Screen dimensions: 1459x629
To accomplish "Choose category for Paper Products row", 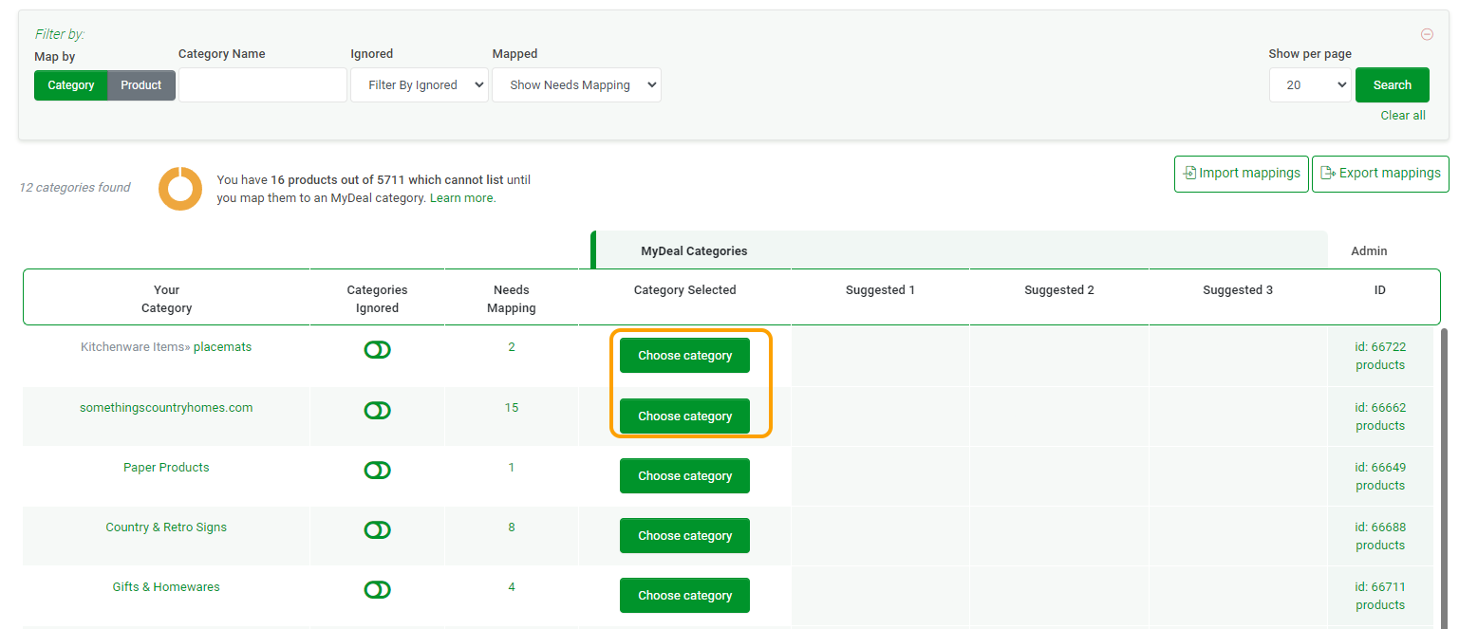I will (x=684, y=476).
